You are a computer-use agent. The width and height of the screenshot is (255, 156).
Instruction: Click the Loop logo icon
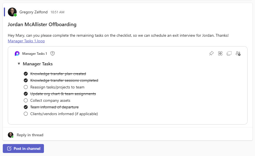pos(17,54)
